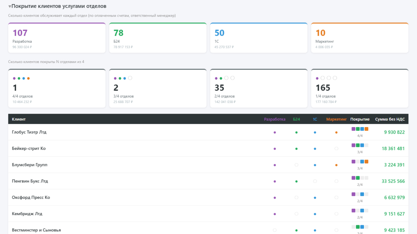The height and width of the screenshot is (234, 417).
Task: Click the Разработка column header
Action: 275,119
